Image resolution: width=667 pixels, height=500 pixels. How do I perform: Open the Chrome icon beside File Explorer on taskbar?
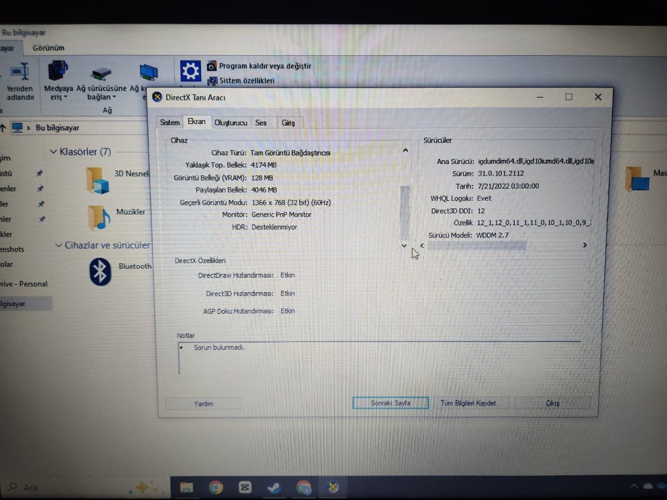[x=216, y=487]
